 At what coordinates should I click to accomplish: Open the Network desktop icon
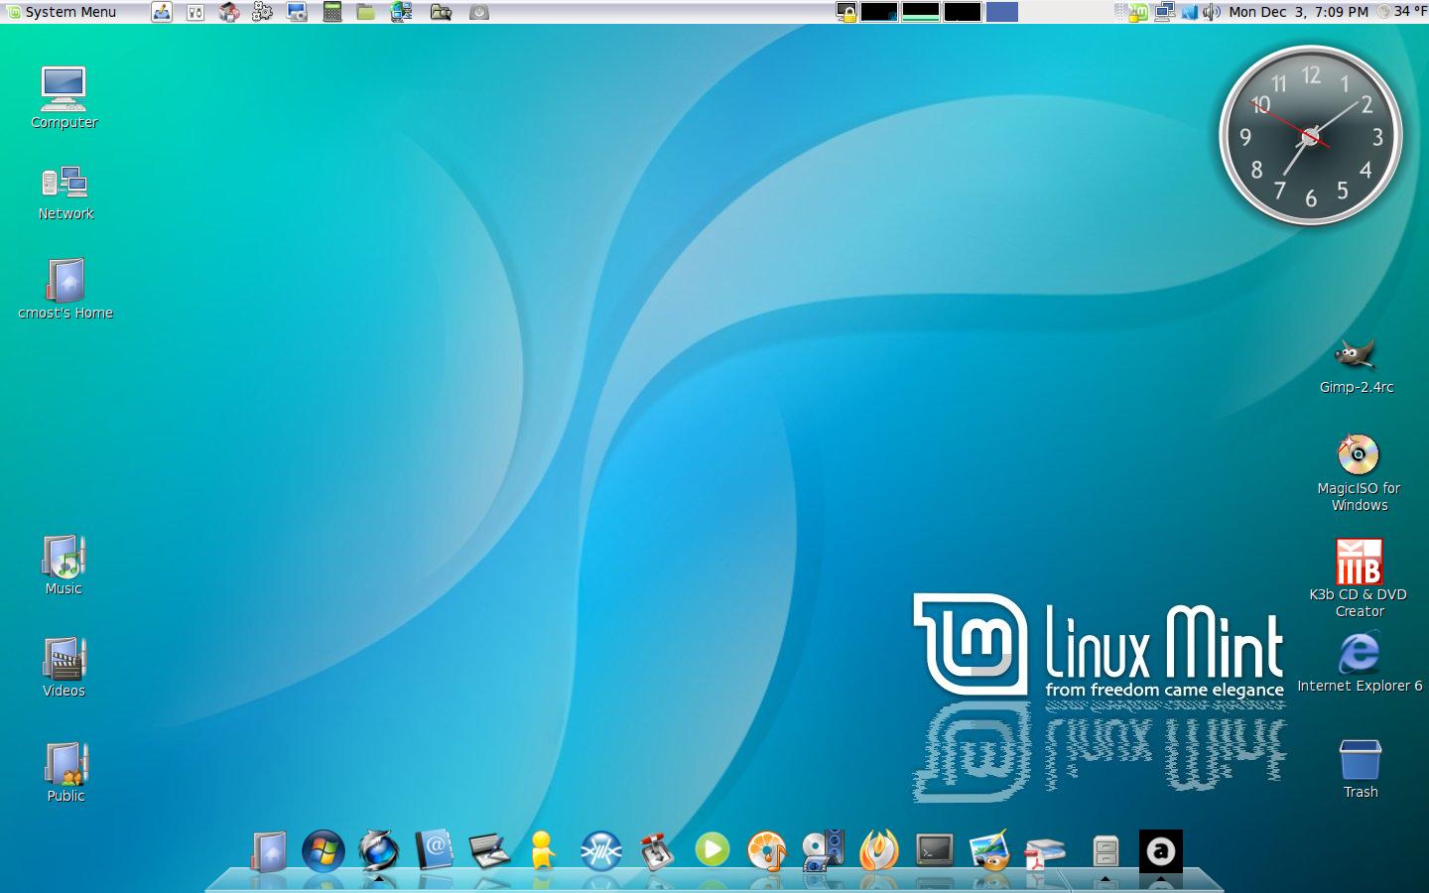[65, 192]
